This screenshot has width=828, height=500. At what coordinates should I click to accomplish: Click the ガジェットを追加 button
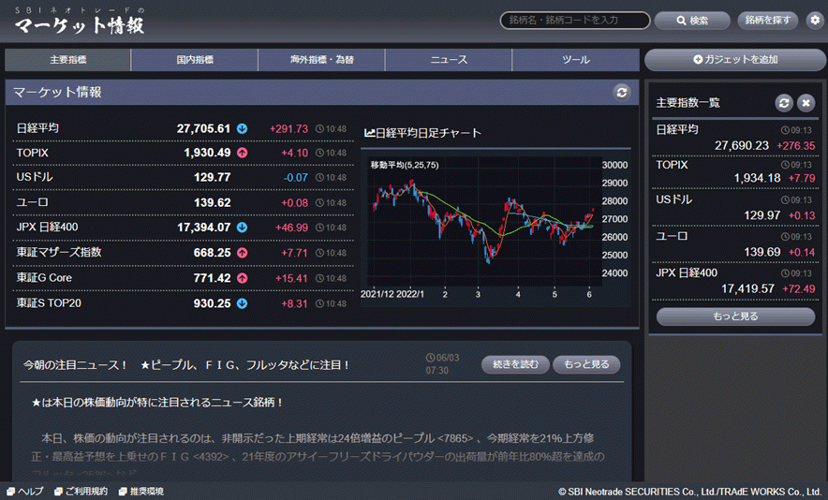[735, 60]
